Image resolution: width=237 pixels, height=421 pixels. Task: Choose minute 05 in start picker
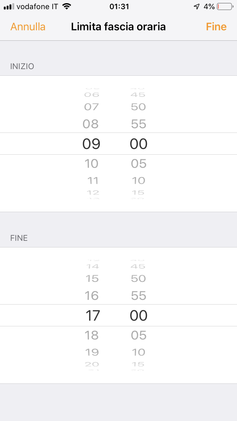coord(139,163)
